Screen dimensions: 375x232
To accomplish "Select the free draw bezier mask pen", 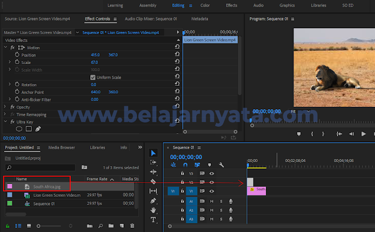I will [x=38, y=129].
